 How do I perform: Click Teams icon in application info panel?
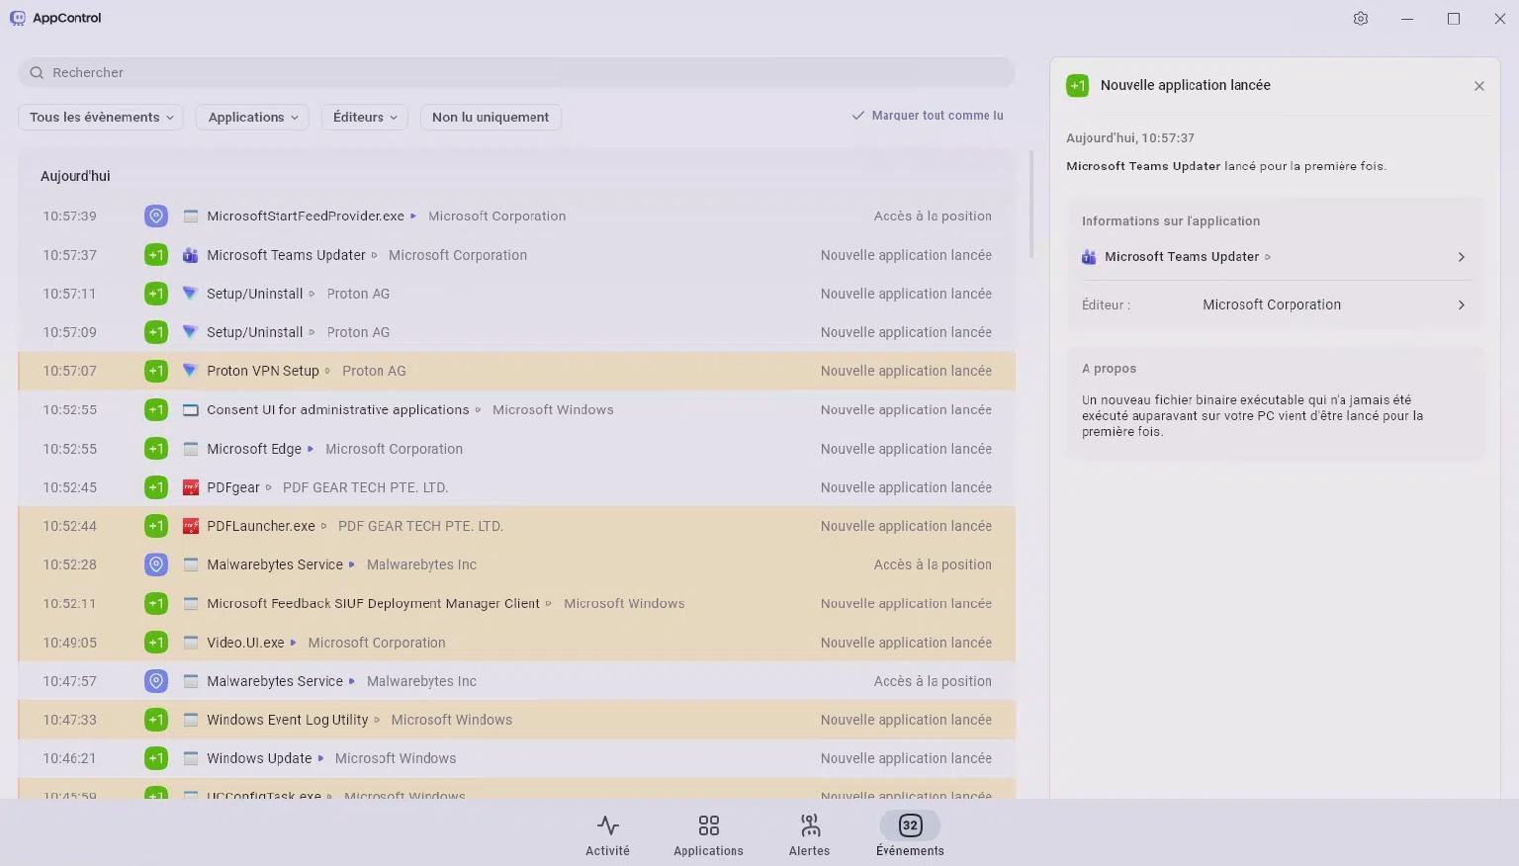(1089, 257)
